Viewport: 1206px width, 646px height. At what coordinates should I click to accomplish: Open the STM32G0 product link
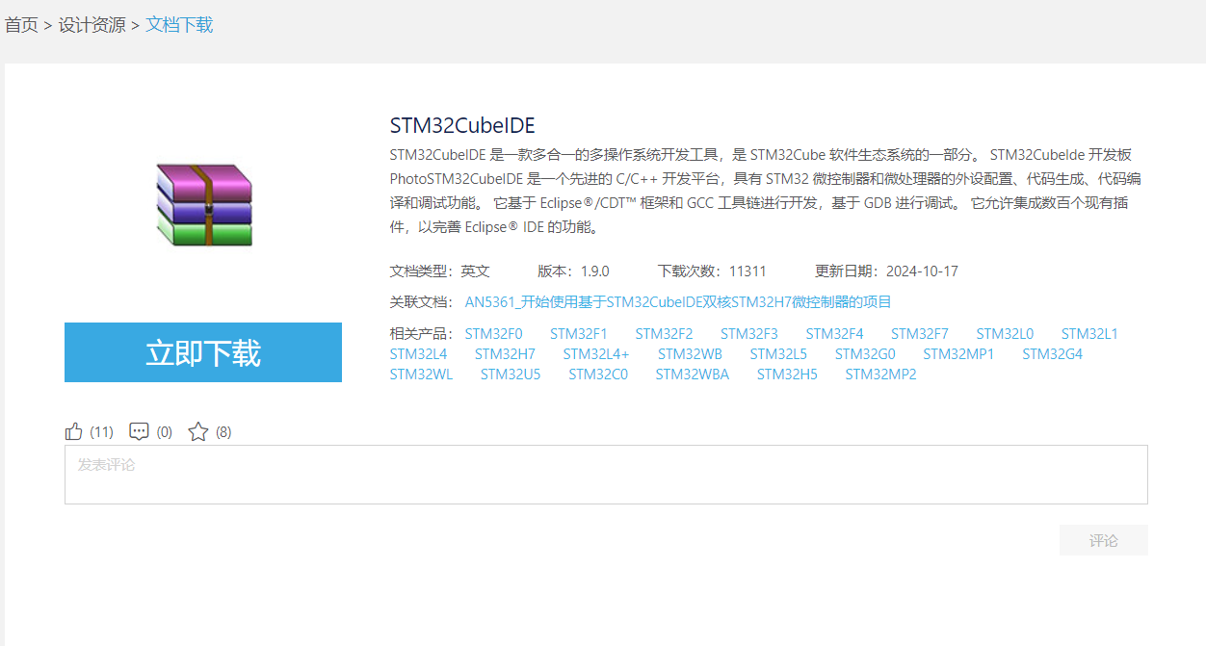point(865,354)
